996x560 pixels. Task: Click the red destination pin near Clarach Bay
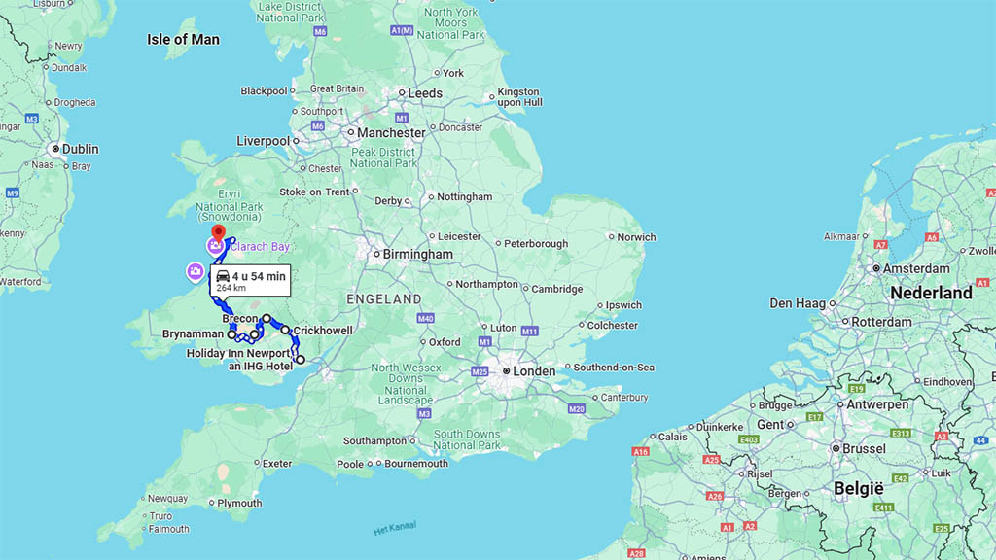218,232
